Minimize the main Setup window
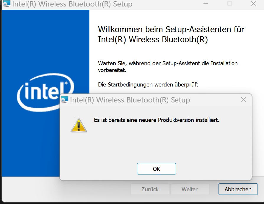The height and width of the screenshot is (204, 264). point(206,4)
